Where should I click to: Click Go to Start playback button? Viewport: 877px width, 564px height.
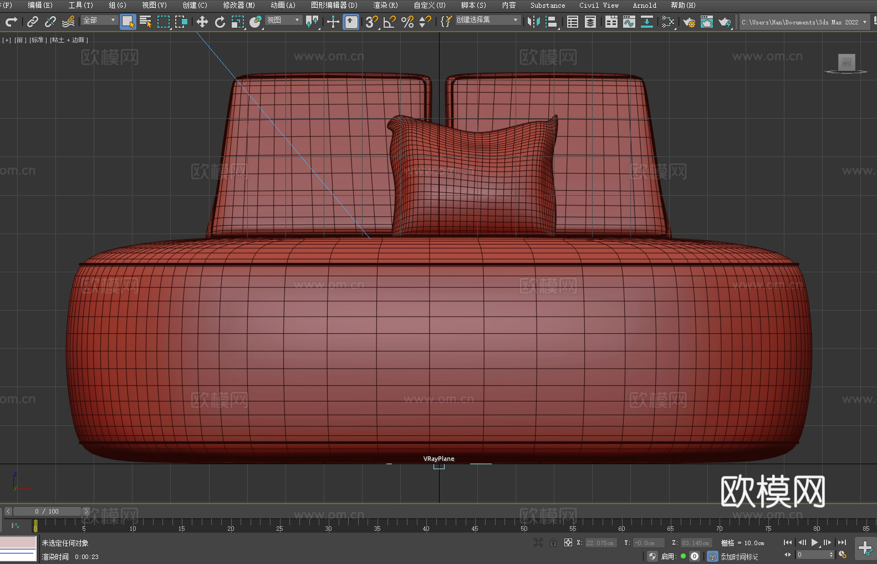[788, 542]
